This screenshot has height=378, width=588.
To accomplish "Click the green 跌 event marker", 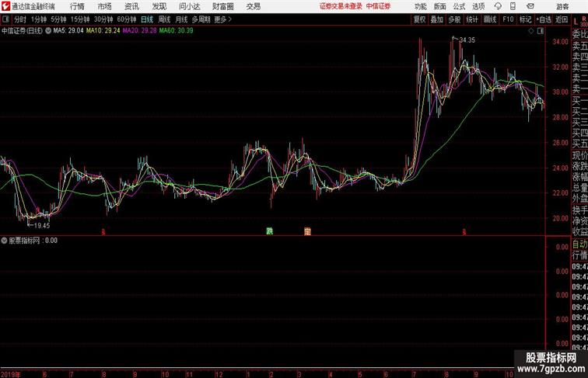I will click(x=270, y=231).
